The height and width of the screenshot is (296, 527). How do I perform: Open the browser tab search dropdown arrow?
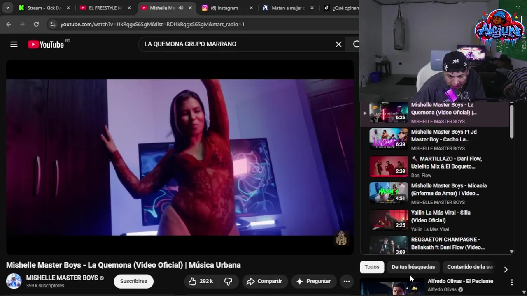coord(7,8)
